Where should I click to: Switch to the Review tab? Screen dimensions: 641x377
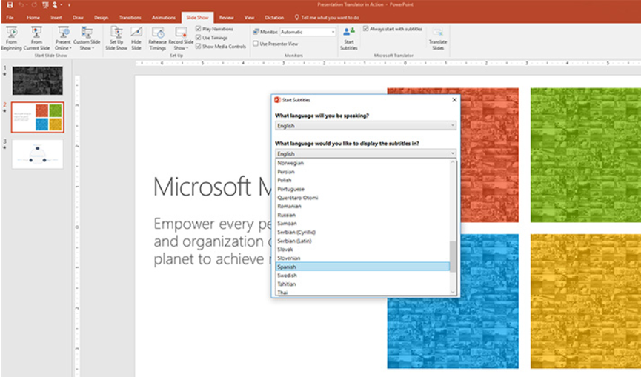(x=226, y=18)
